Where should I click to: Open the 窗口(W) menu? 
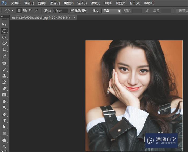point(135,3)
